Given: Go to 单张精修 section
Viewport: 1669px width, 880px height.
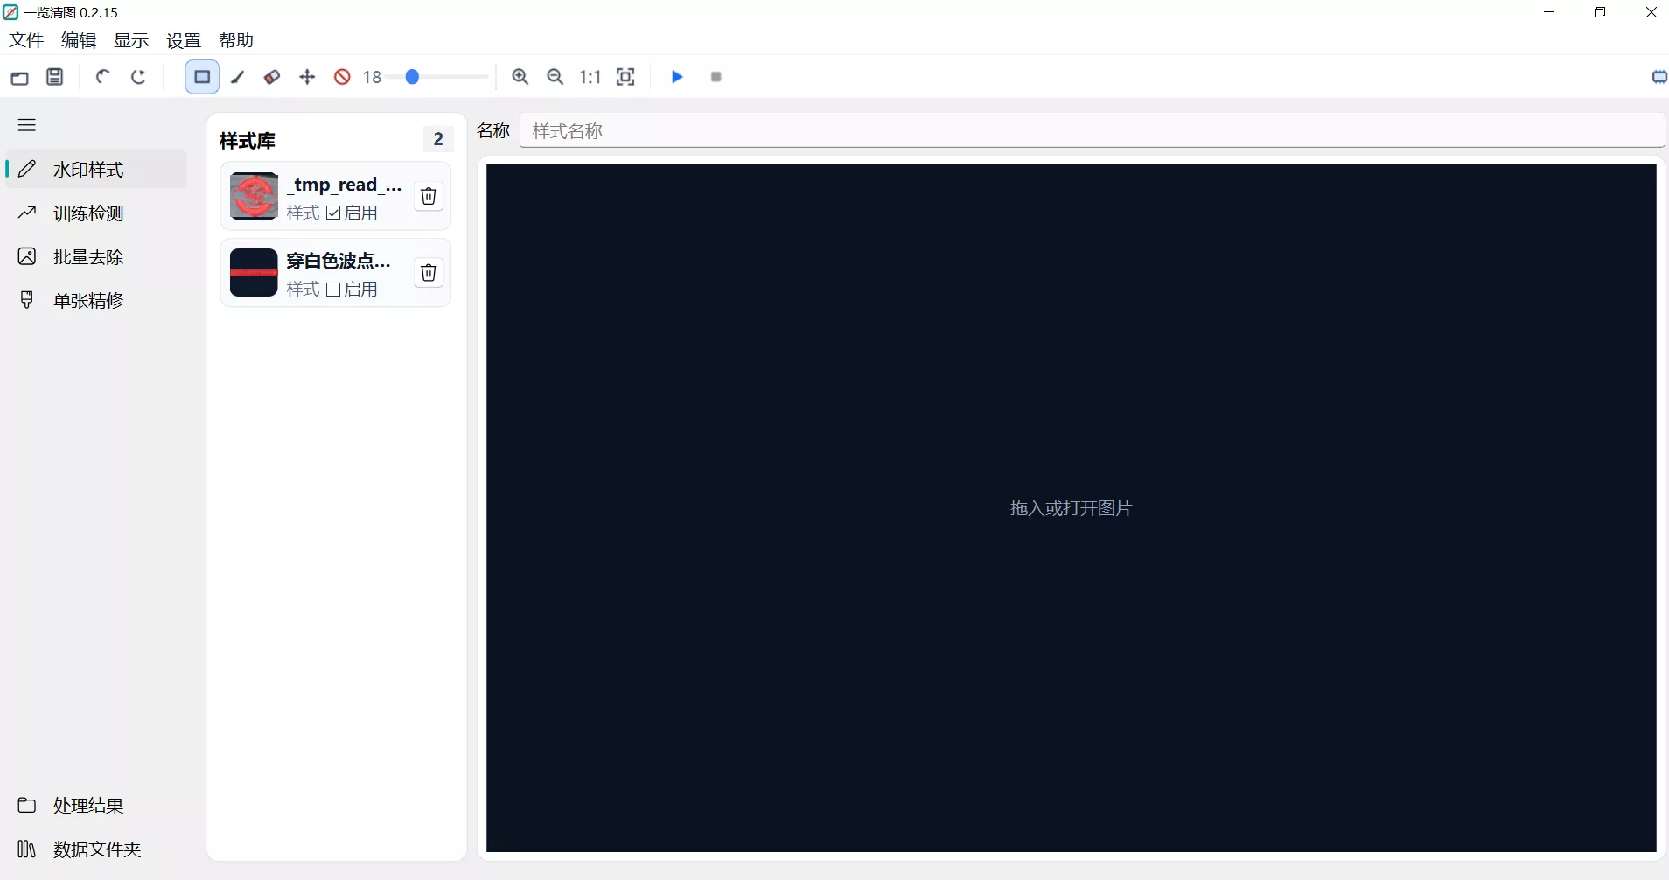Looking at the screenshot, I should tap(96, 300).
